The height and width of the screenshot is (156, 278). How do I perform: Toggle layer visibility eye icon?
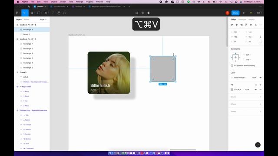261,78
